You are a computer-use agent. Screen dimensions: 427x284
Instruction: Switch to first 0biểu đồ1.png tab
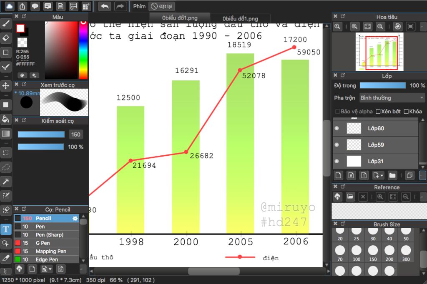[x=180, y=18]
